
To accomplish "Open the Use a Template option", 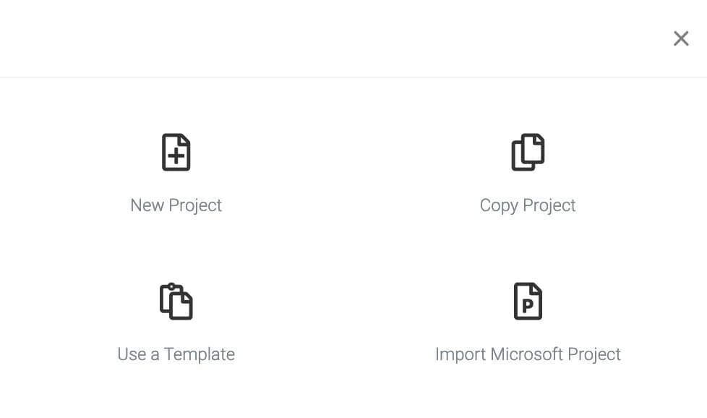I will (x=176, y=323).
